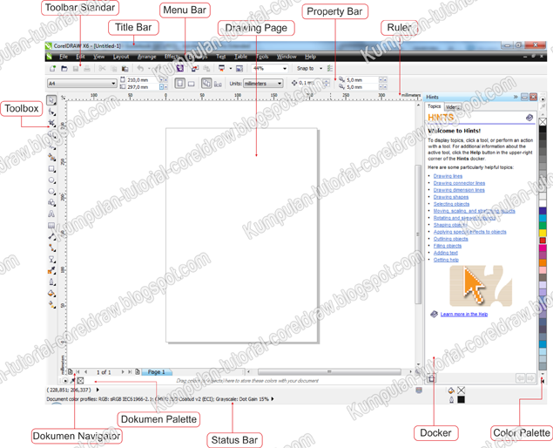Paste using the clipboard icon
This screenshot has width=553, height=448.
pos(125,69)
